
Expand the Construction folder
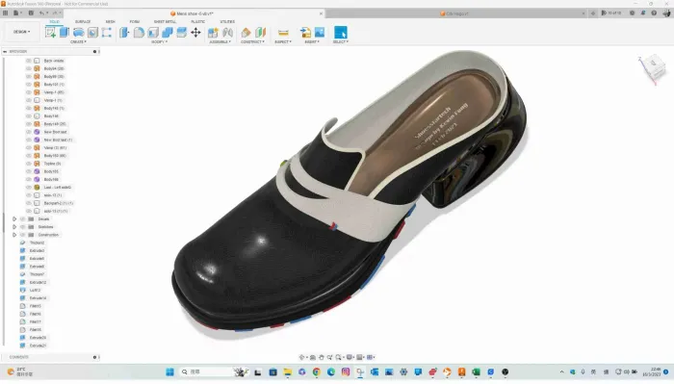coord(14,235)
